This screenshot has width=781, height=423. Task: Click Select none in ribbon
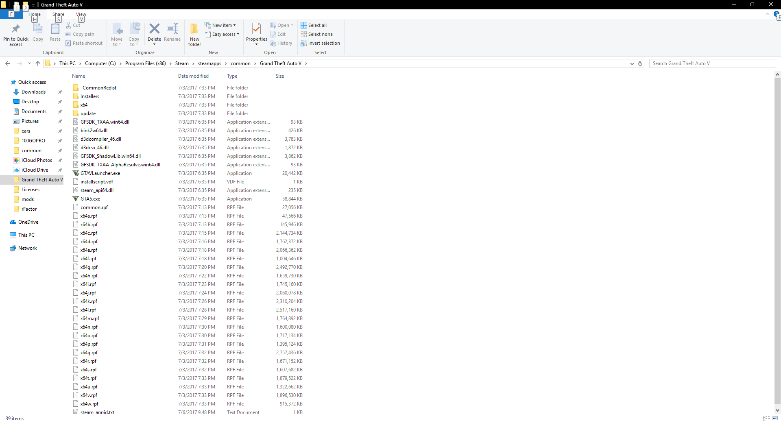point(316,34)
